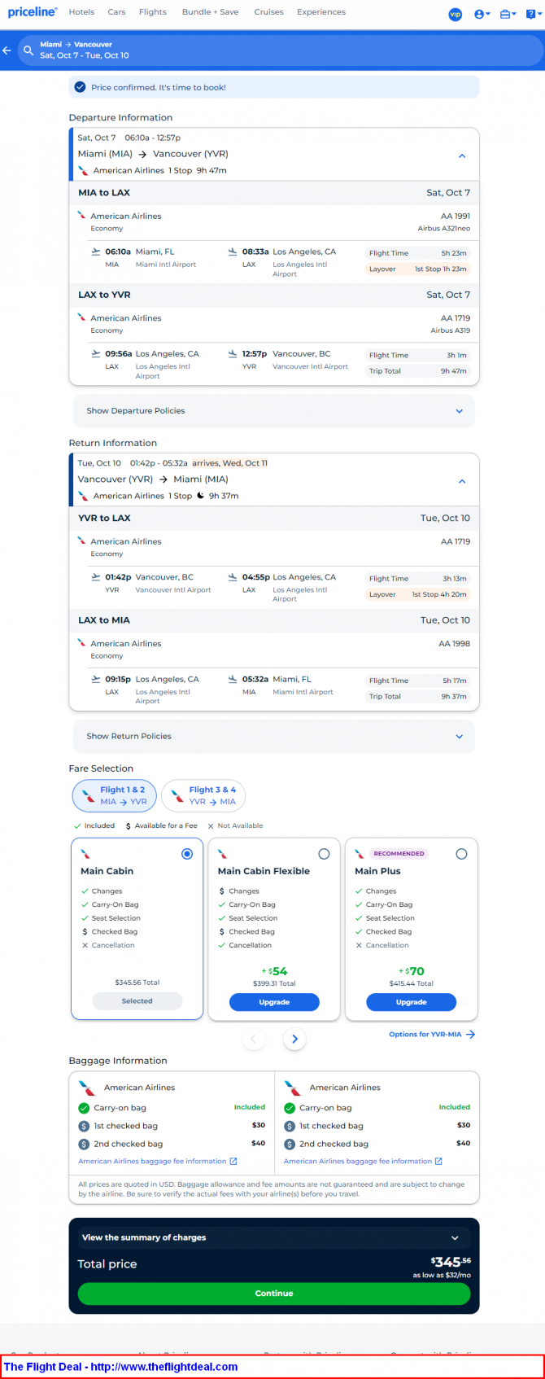Click the American Airlines logo in the Main Cabin card
Viewport: 545px width, 1379px height.
click(85, 854)
